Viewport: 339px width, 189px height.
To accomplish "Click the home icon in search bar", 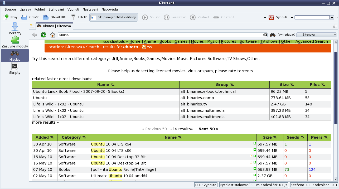I will [53, 35].
